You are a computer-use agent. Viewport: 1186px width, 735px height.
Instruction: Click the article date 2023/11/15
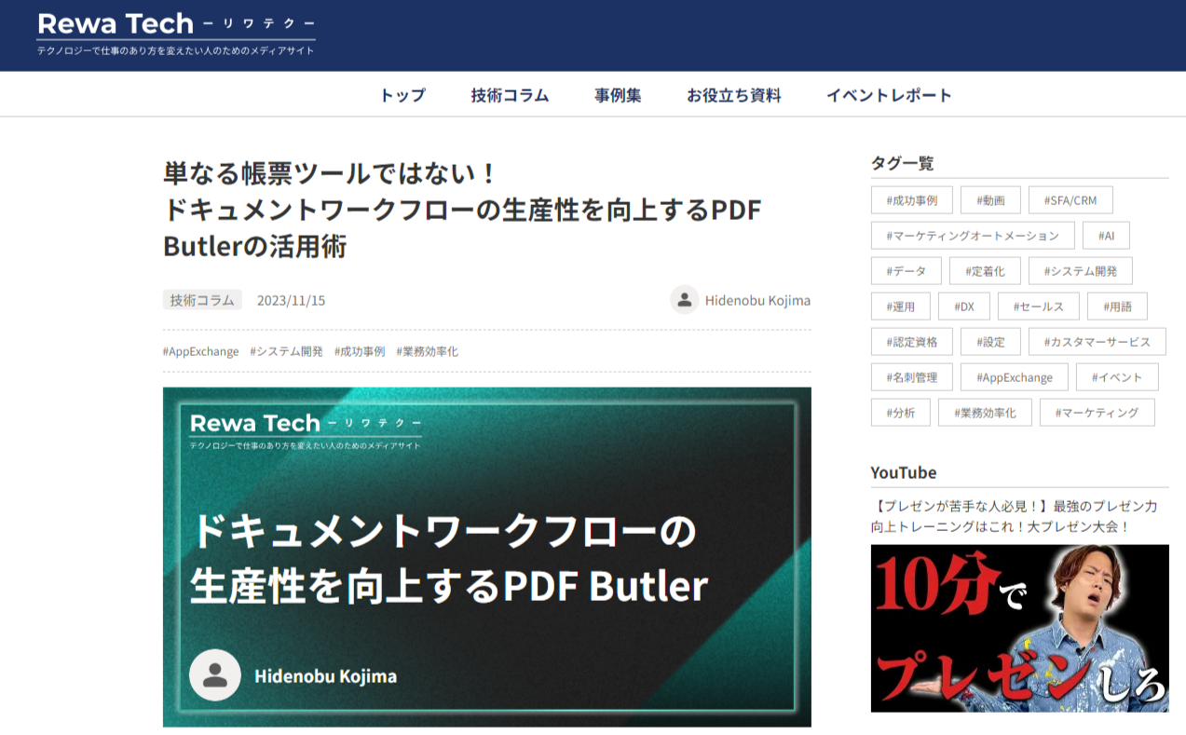pos(291,300)
